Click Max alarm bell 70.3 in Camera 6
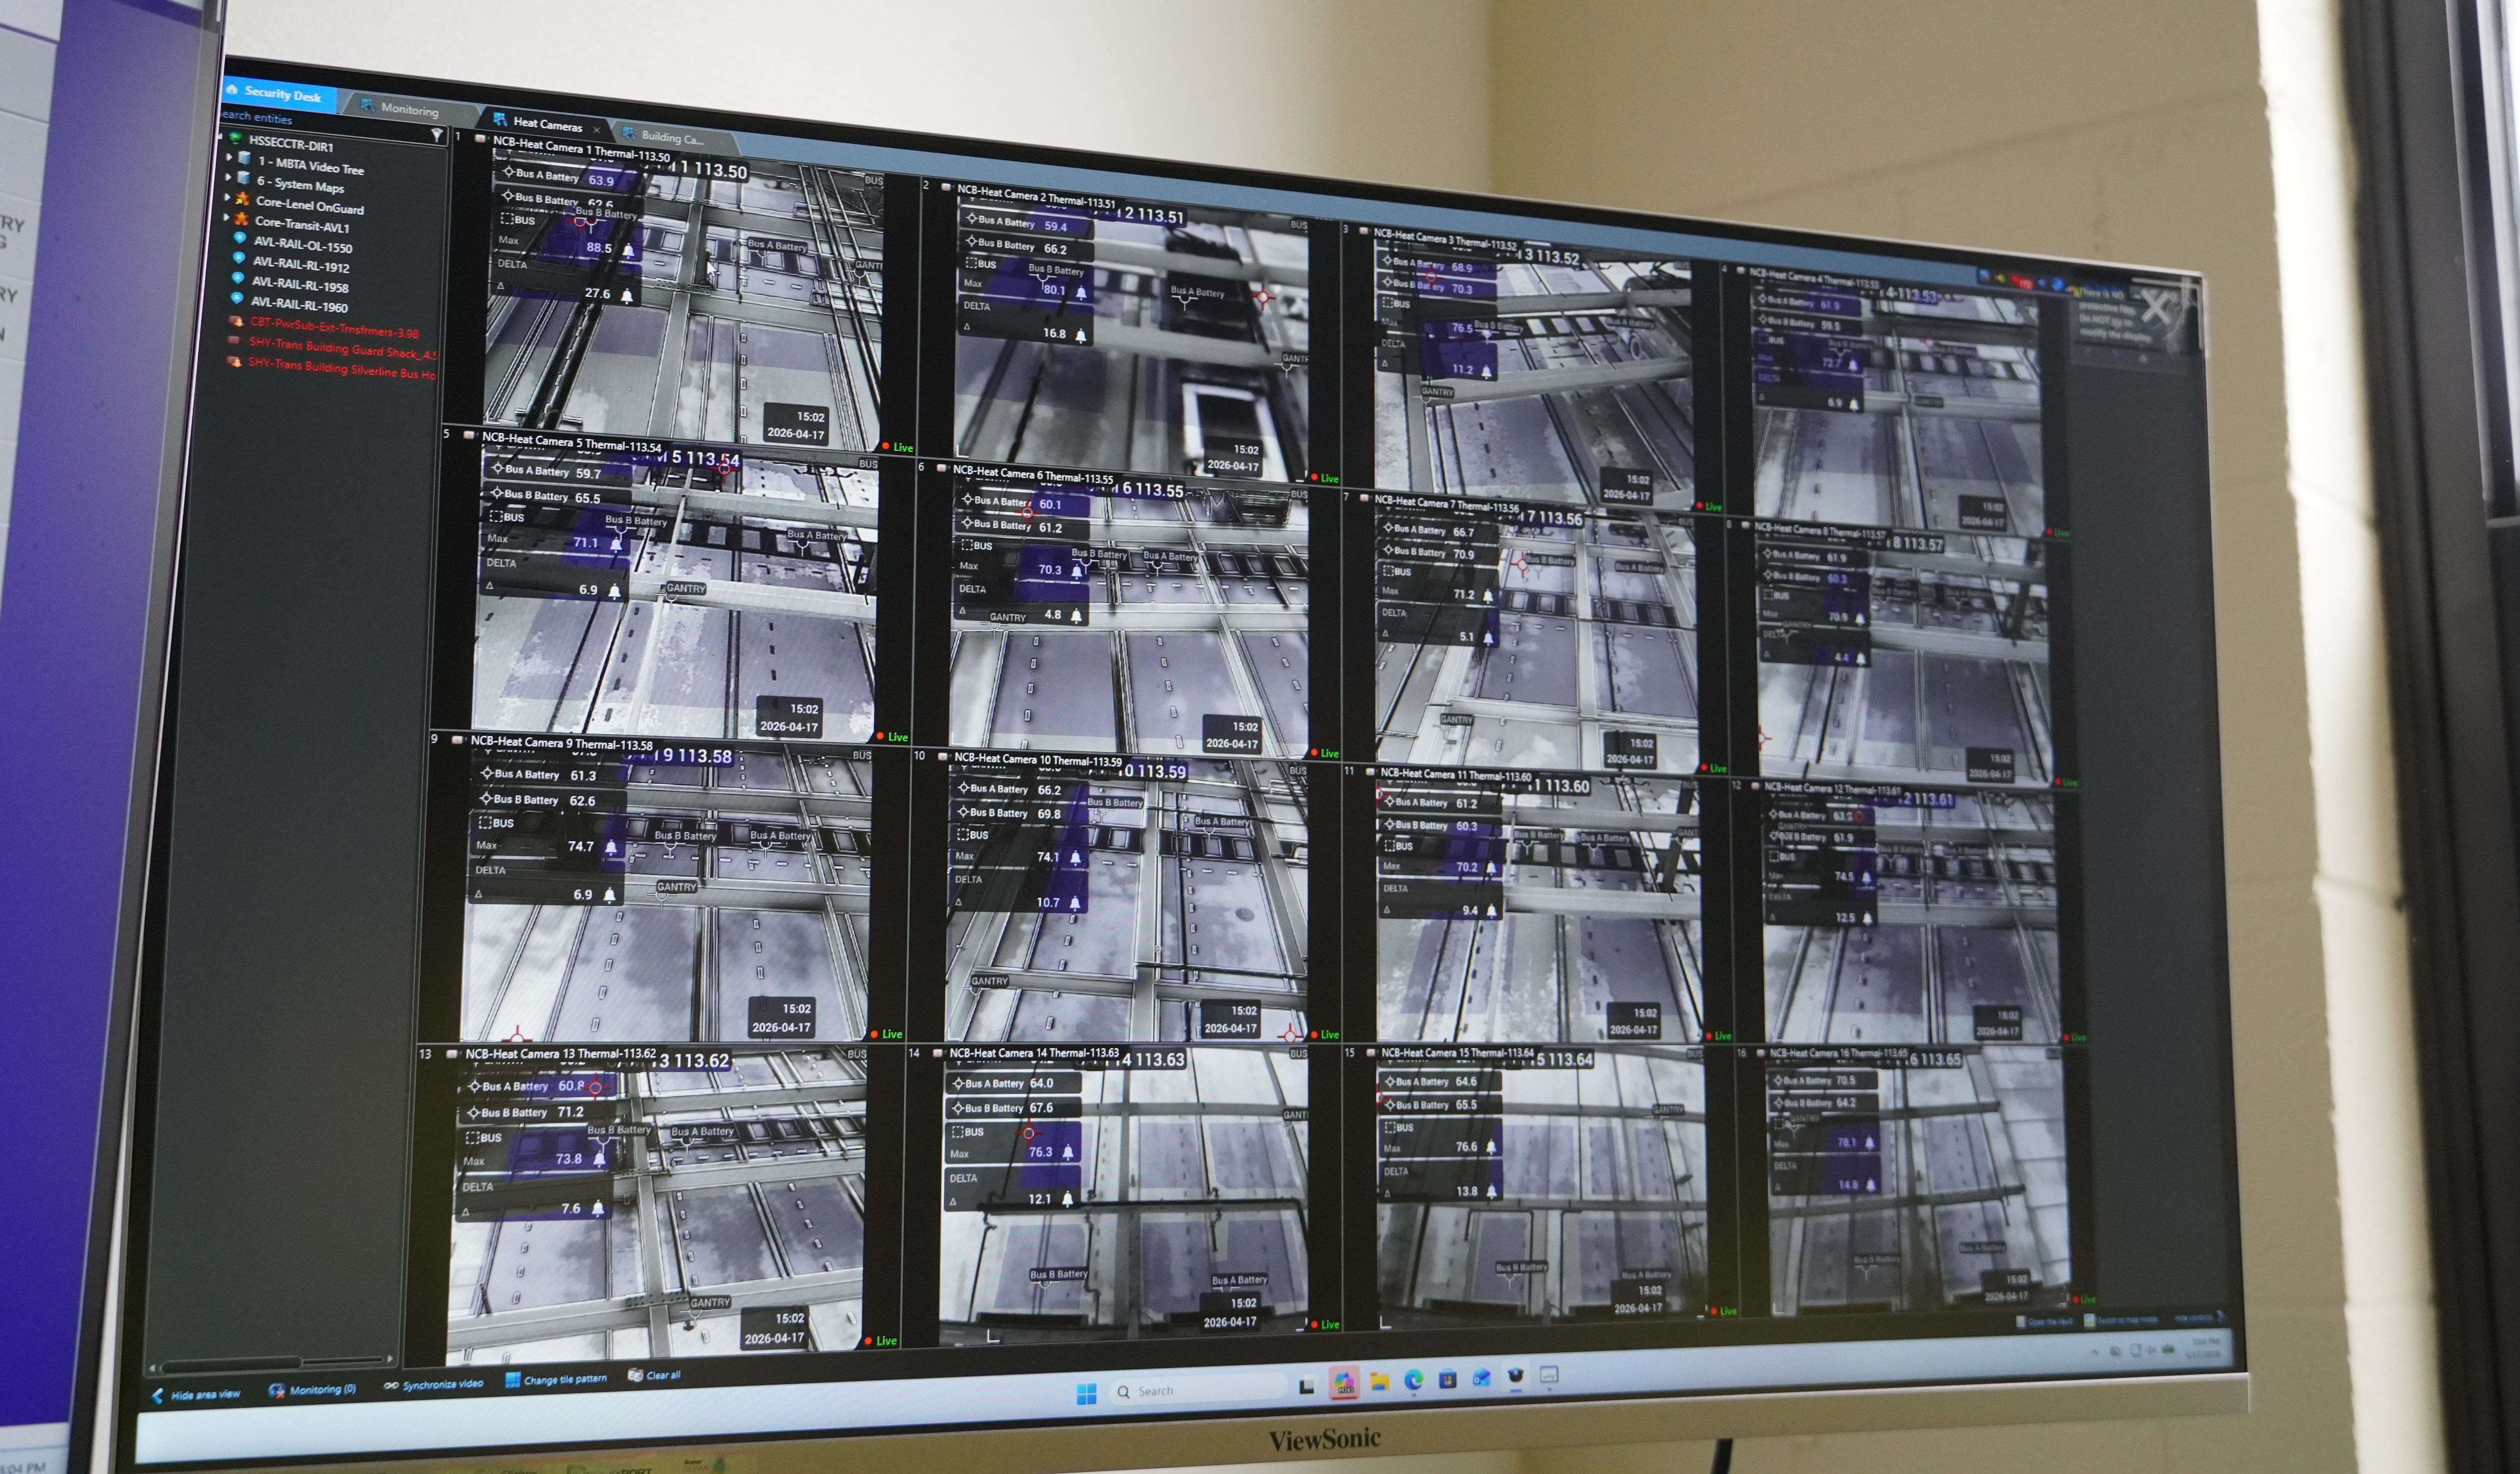 1077,571
